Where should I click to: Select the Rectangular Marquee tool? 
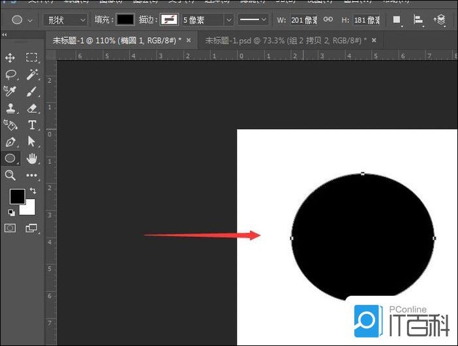point(31,58)
